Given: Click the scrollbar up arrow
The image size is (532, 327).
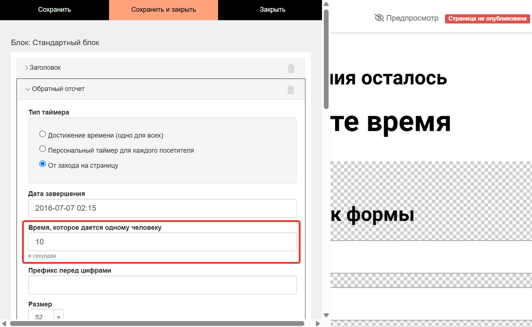Looking at the screenshot, I should (326, 4).
